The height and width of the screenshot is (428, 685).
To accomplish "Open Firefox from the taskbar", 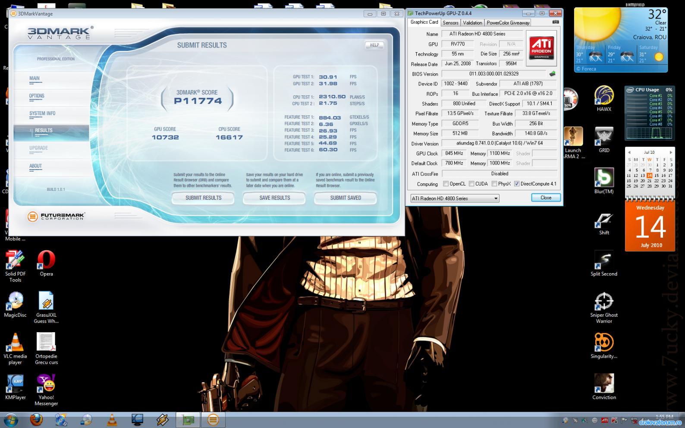I will click(x=36, y=419).
